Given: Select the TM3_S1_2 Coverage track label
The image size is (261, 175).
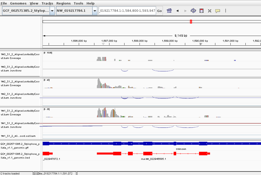Looking at the screenshot, I should (x=20, y=56).
